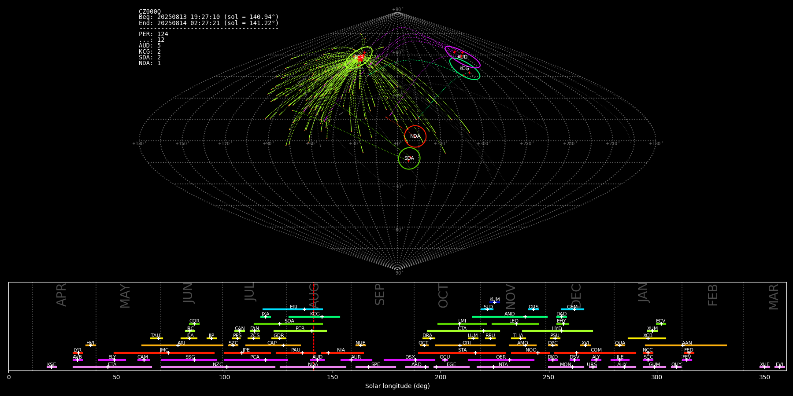Click the '...: 12' sporadic count line
793x396 pixels.
tap(152, 40)
